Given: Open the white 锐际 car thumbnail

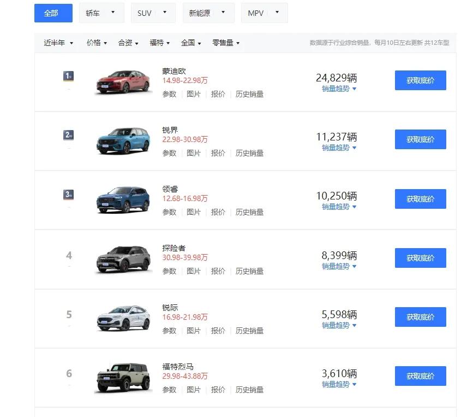Looking at the screenshot, I should click(123, 318).
